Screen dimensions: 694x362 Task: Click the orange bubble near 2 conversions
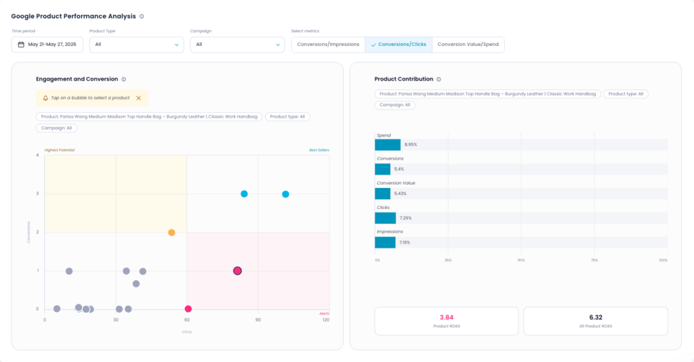click(171, 233)
